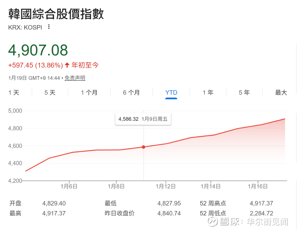The image size is (297, 231).
Task: Select the 6个月 time range
Action: click(x=131, y=92)
